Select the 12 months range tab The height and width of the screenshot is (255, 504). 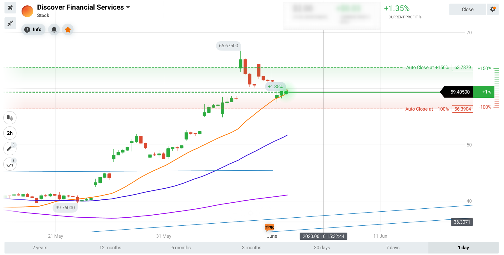(x=110, y=248)
